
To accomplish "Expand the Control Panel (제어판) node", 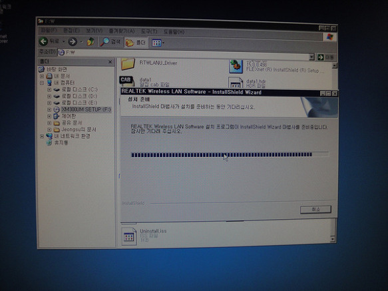I will [49, 116].
